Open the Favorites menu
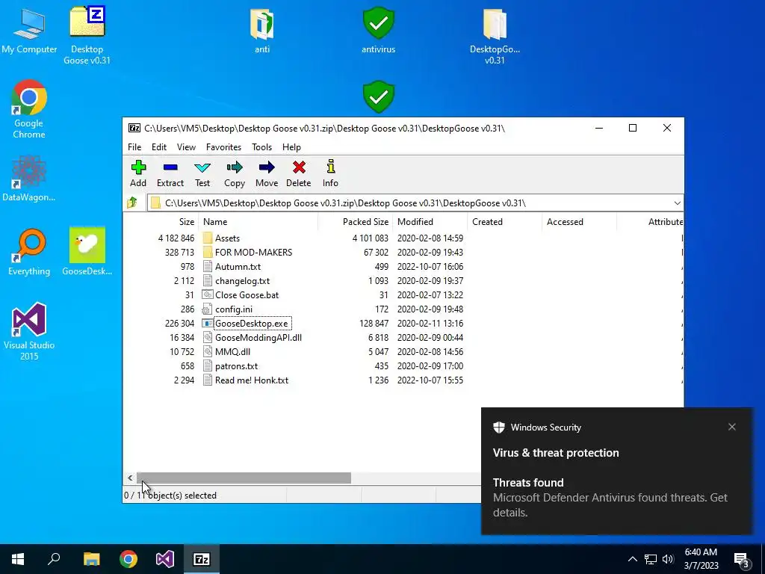 pos(223,147)
